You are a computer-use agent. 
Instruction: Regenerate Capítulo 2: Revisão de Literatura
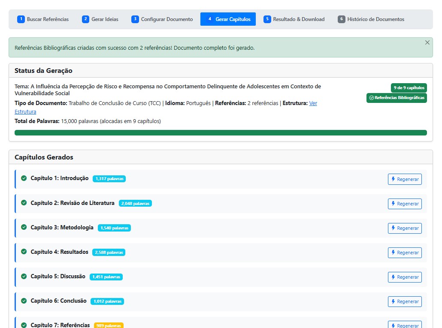[404, 204]
